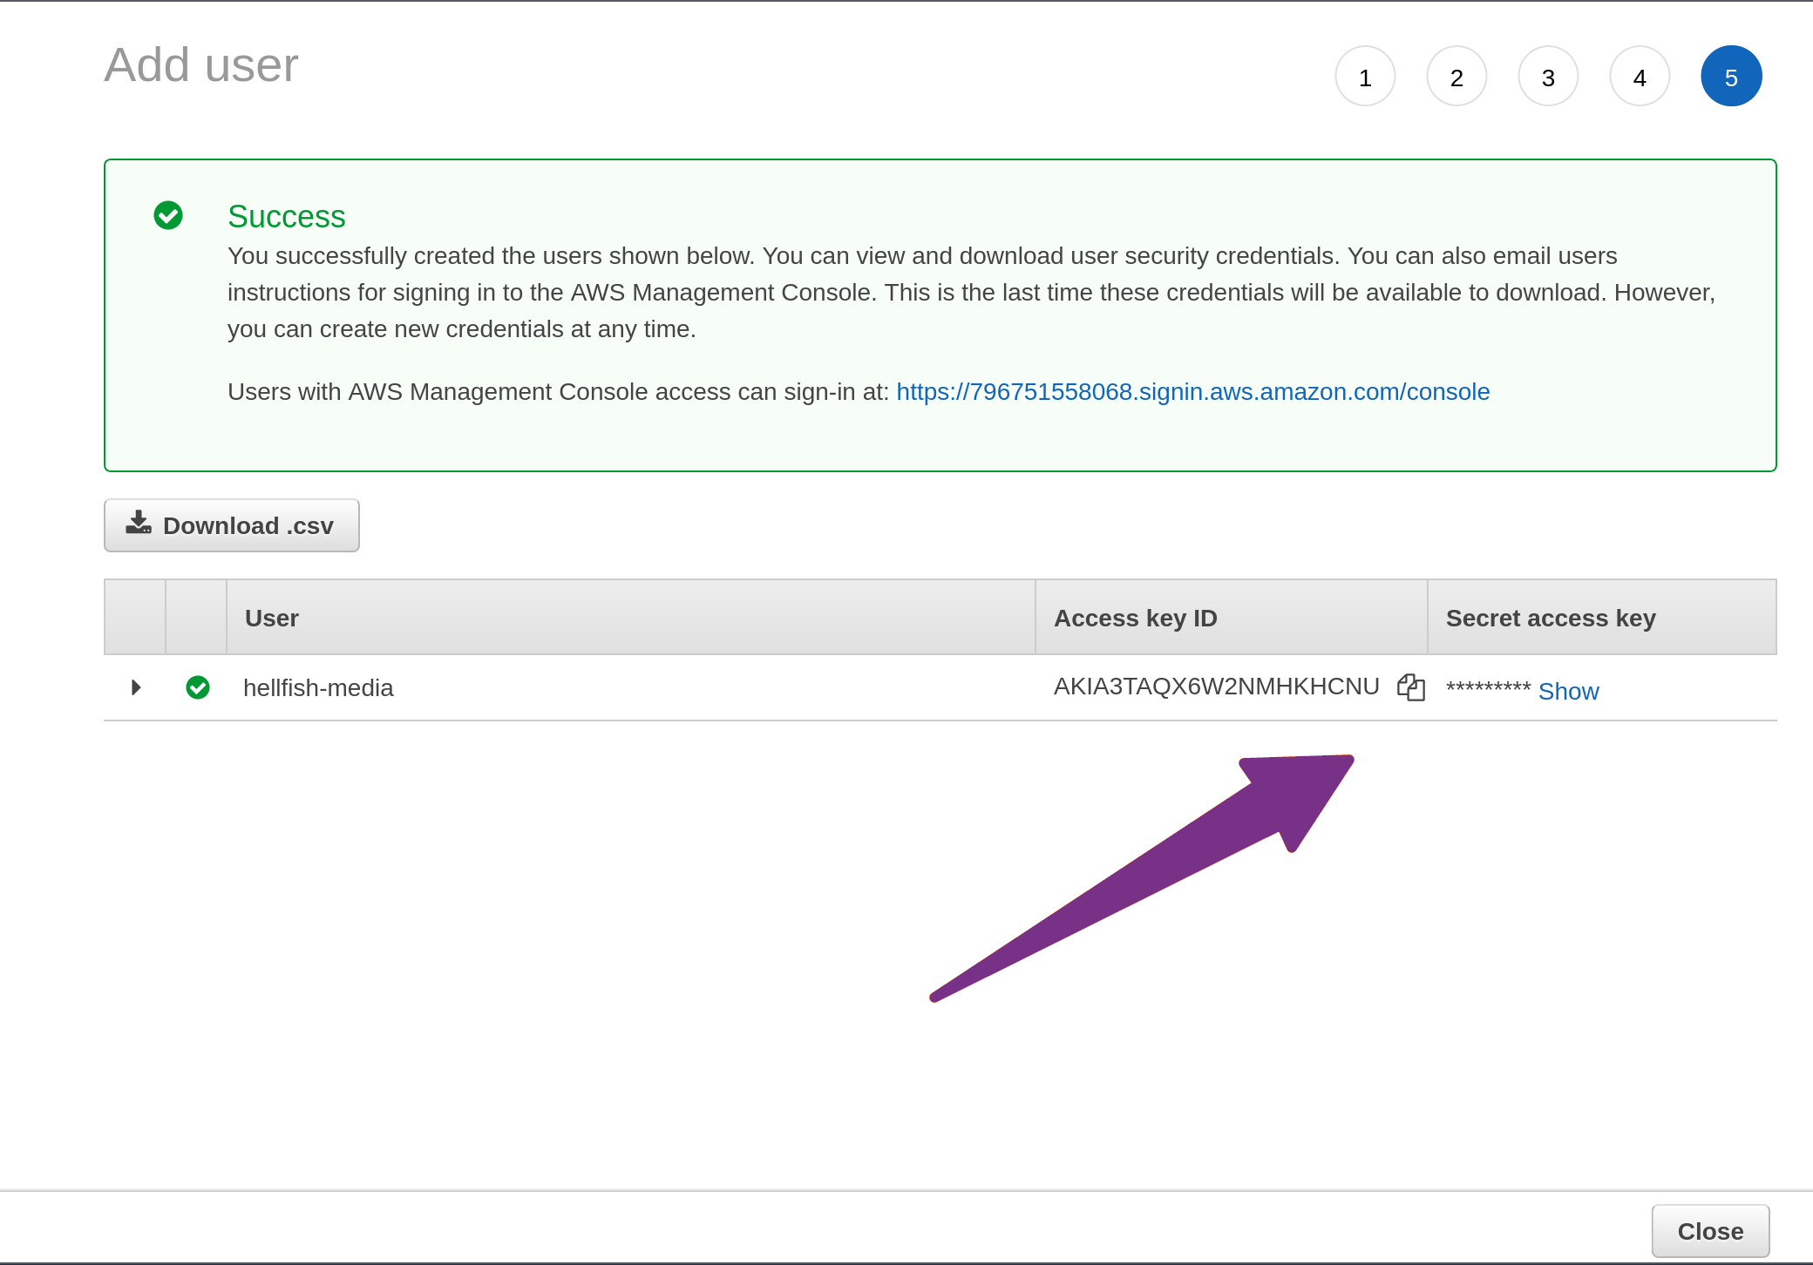The height and width of the screenshot is (1265, 1813).
Task: Click the Access key ID column header
Action: [x=1231, y=618]
